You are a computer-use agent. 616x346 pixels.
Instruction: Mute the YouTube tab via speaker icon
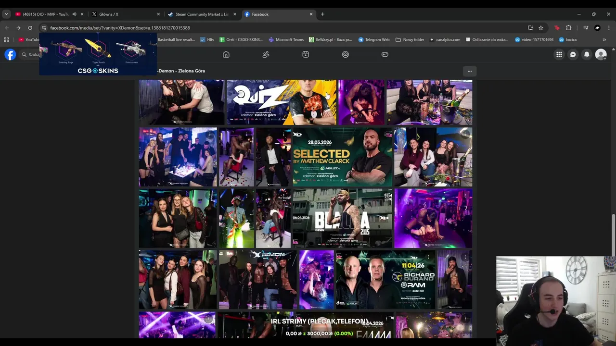74,14
